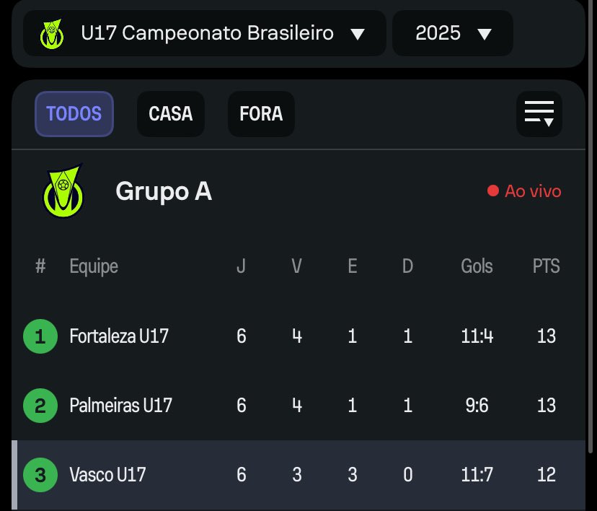Click the green position 3 badge

tap(40, 475)
